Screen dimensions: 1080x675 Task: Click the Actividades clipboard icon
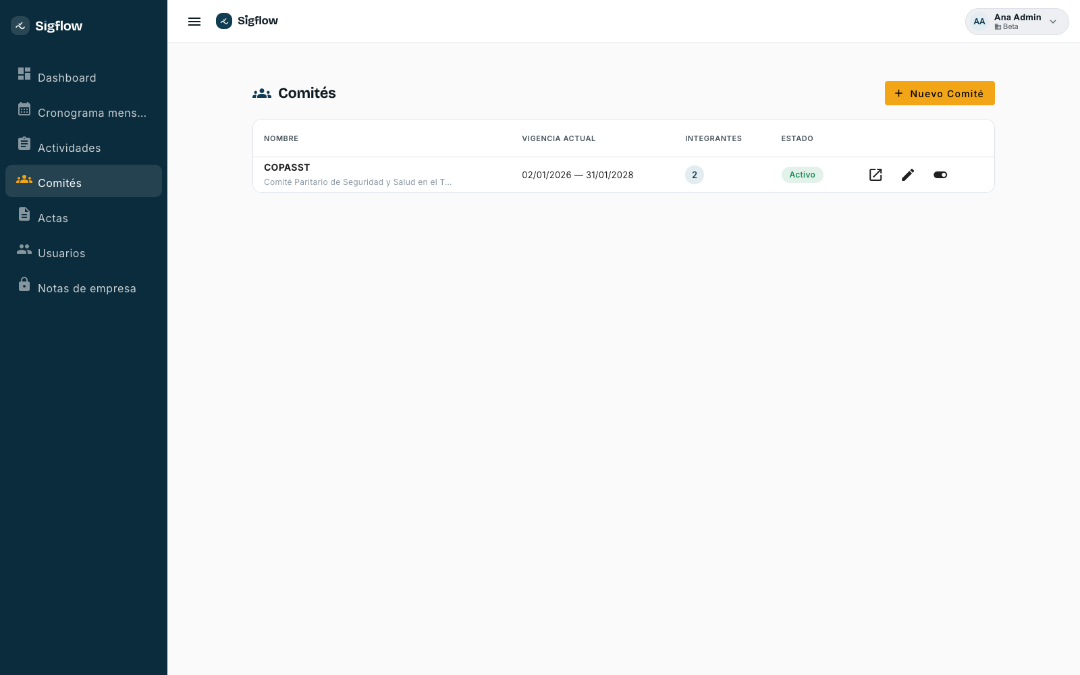pyautogui.click(x=24, y=144)
